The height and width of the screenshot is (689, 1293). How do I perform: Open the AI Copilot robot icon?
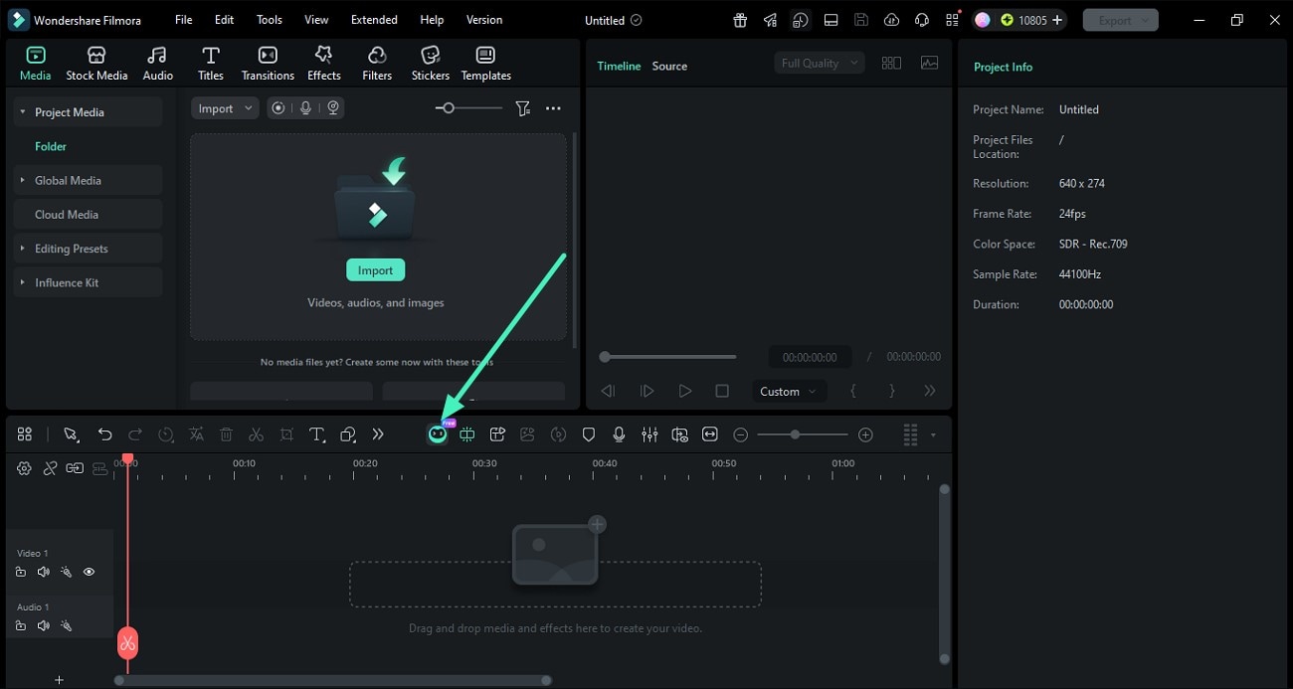pyautogui.click(x=438, y=434)
